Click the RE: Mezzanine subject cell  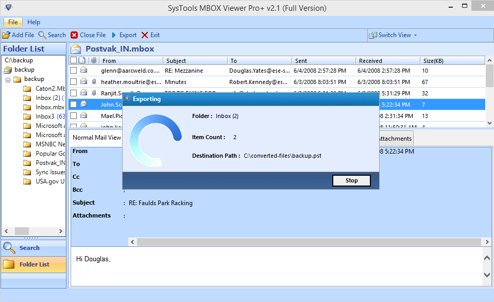pos(184,71)
